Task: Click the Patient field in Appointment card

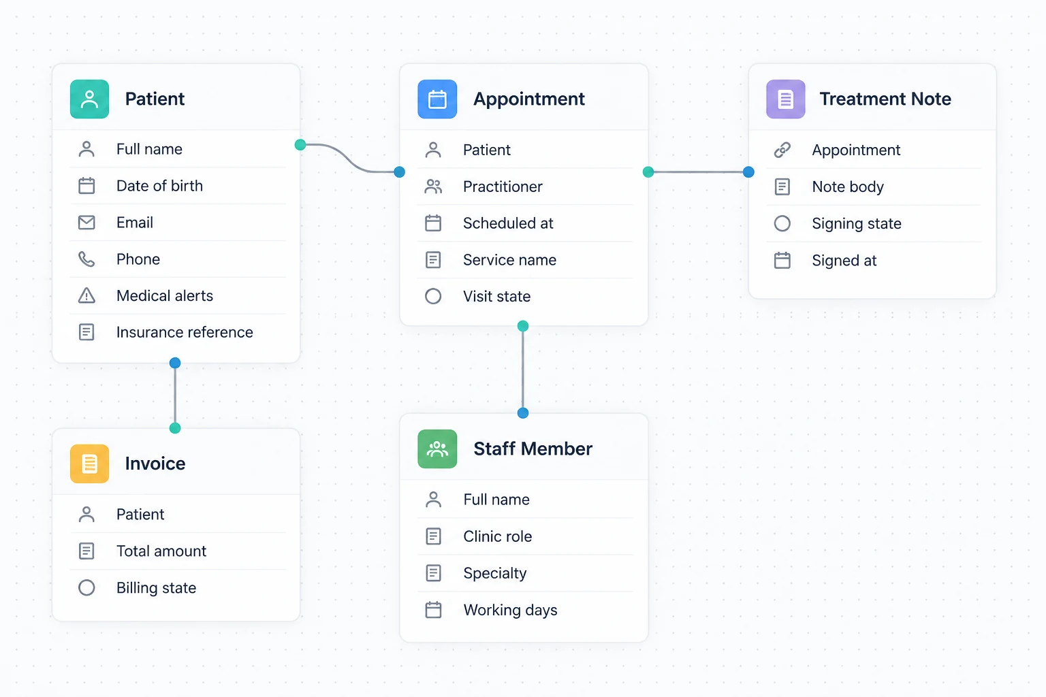Action: (x=524, y=150)
